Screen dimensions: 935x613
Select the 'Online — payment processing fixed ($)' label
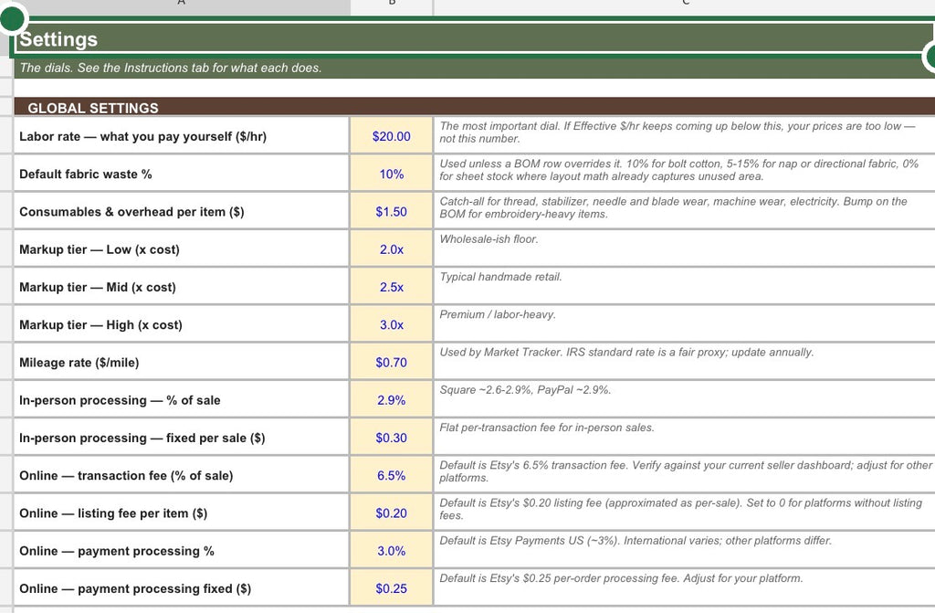click(x=182, y=587)
